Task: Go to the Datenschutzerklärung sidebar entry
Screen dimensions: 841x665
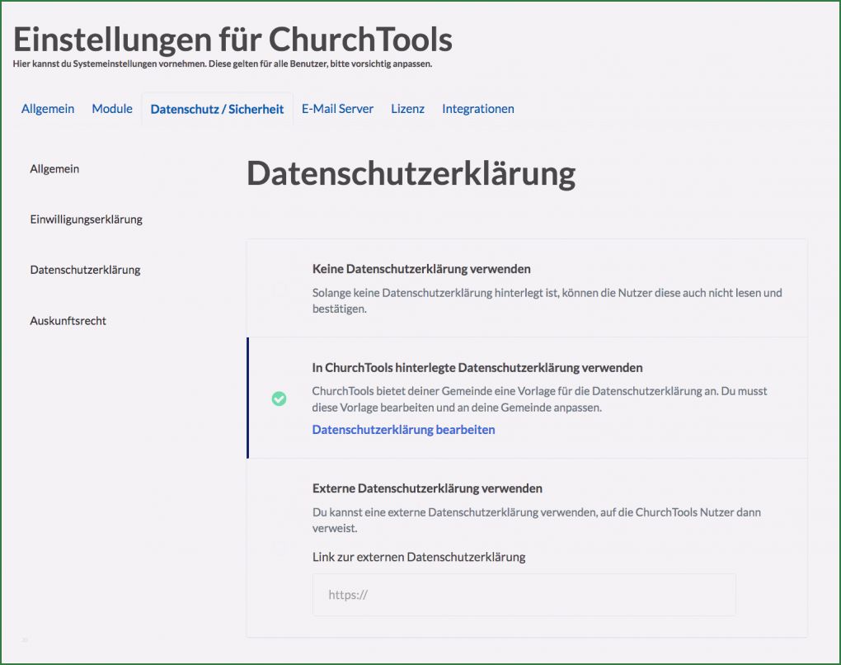Action: point(85,270)
